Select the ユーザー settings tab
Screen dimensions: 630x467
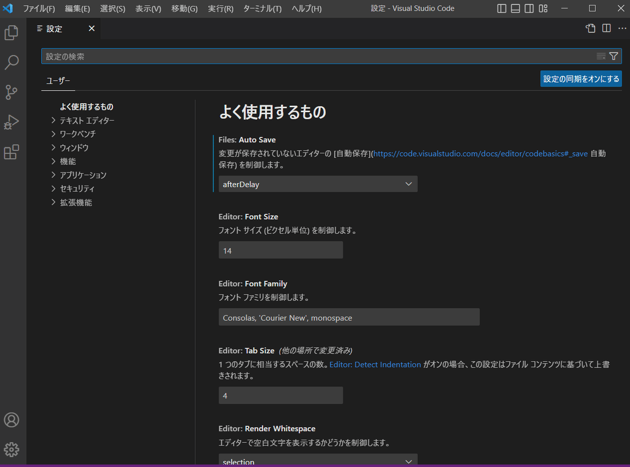pos(58,81)
